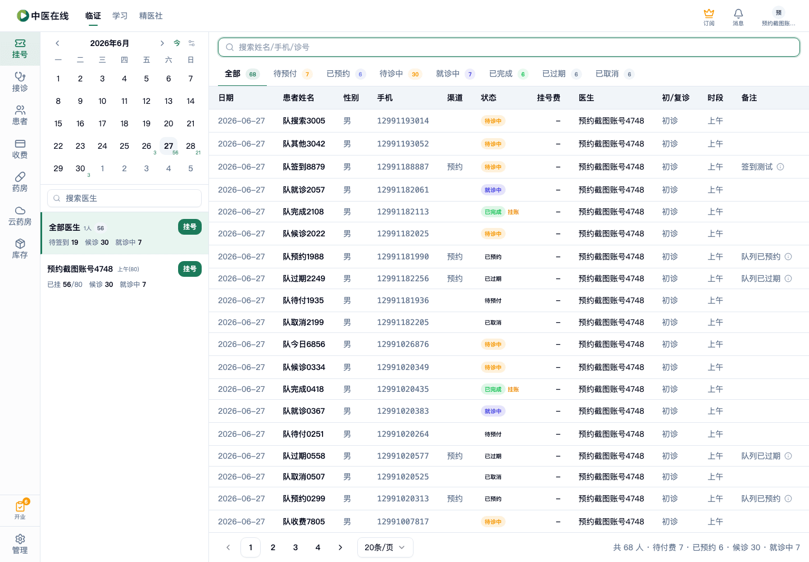Select the 已预约 status tab
Screen dimensions: 809x562
pos(346,74)
